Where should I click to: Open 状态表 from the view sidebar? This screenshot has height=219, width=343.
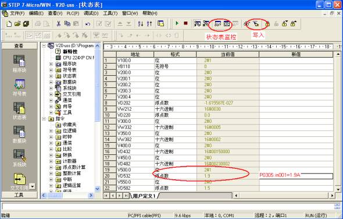pos(19,111)
